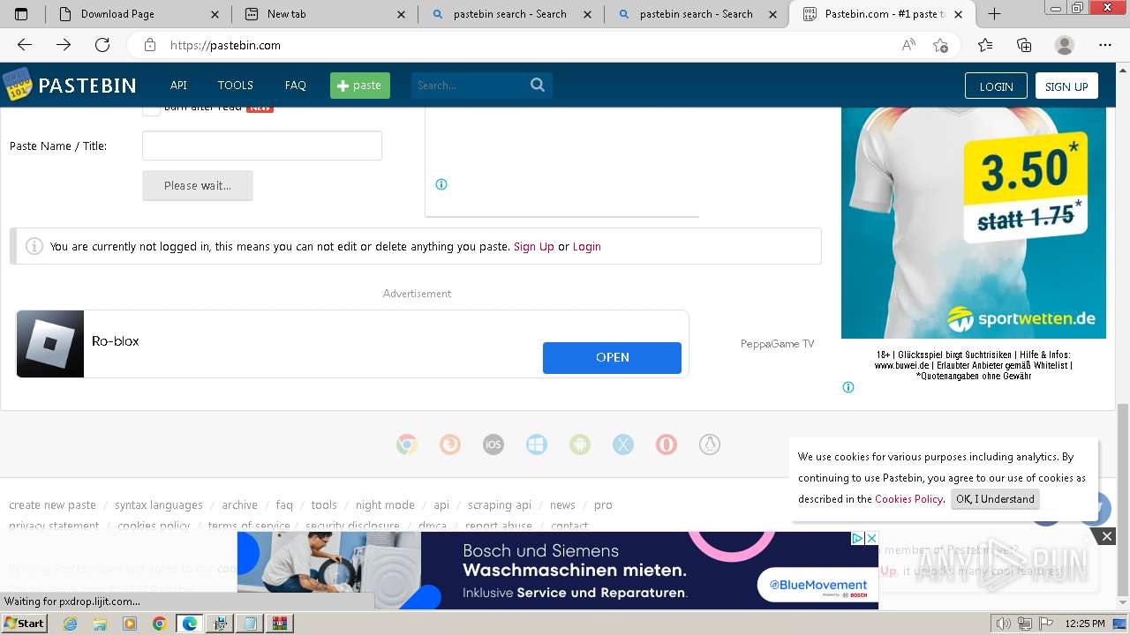Click the search magnifier icon in Pastebin header
This screenshot has height=635, width=1130.
(x=538, y=85)
